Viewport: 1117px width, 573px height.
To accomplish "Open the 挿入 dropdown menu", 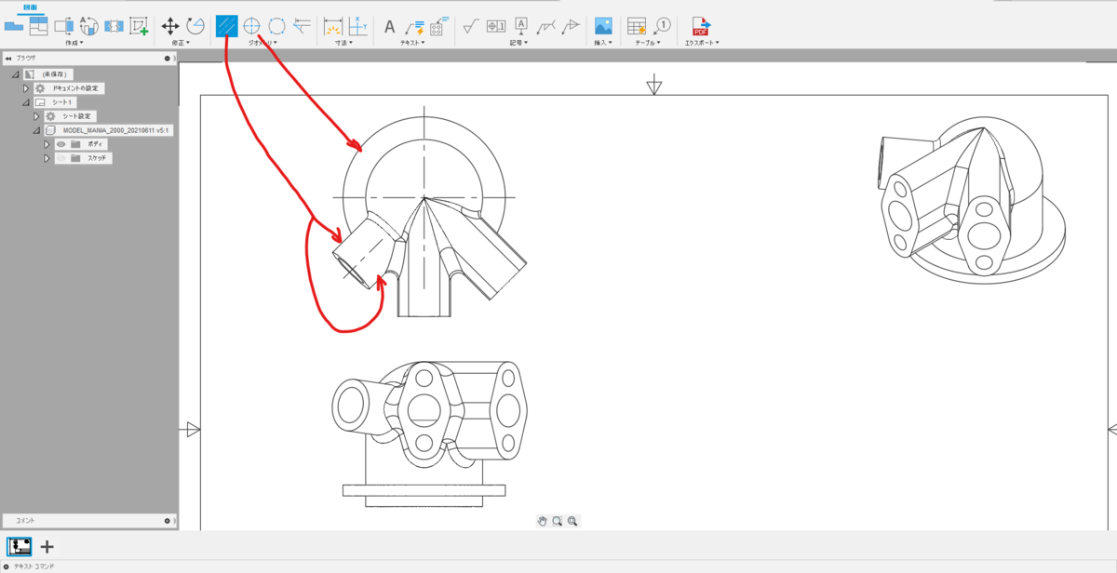I will [602, 43].
